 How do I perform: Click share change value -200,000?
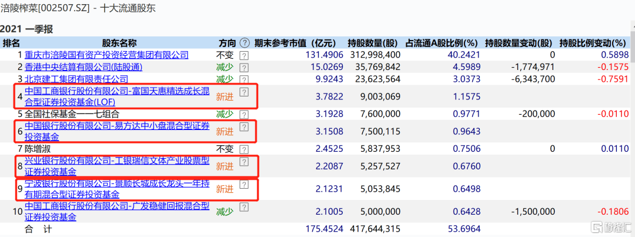tap(536, 114)
